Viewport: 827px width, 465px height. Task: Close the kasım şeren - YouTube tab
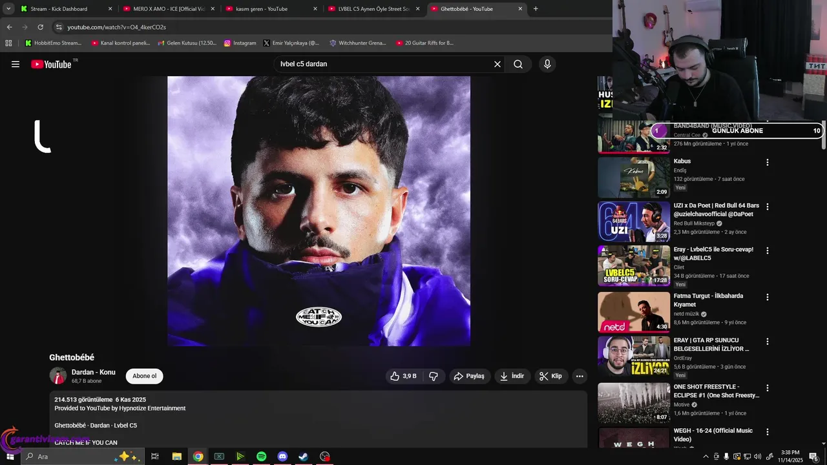pyautogui.click(x=315, y=9)
